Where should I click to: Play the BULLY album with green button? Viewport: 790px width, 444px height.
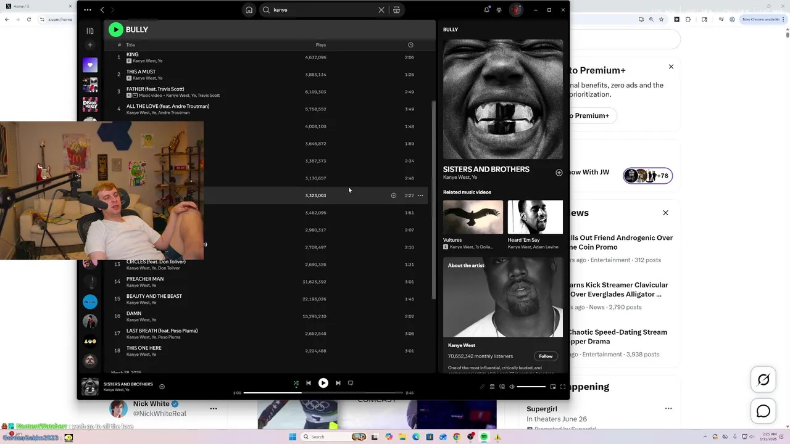pos(116,30)
